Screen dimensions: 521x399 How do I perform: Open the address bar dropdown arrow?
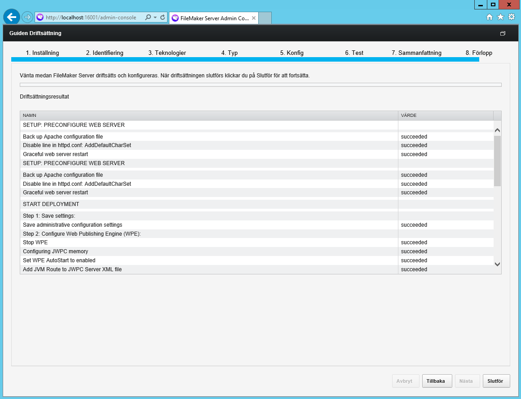pyautogui.click(x=155, y=17)
